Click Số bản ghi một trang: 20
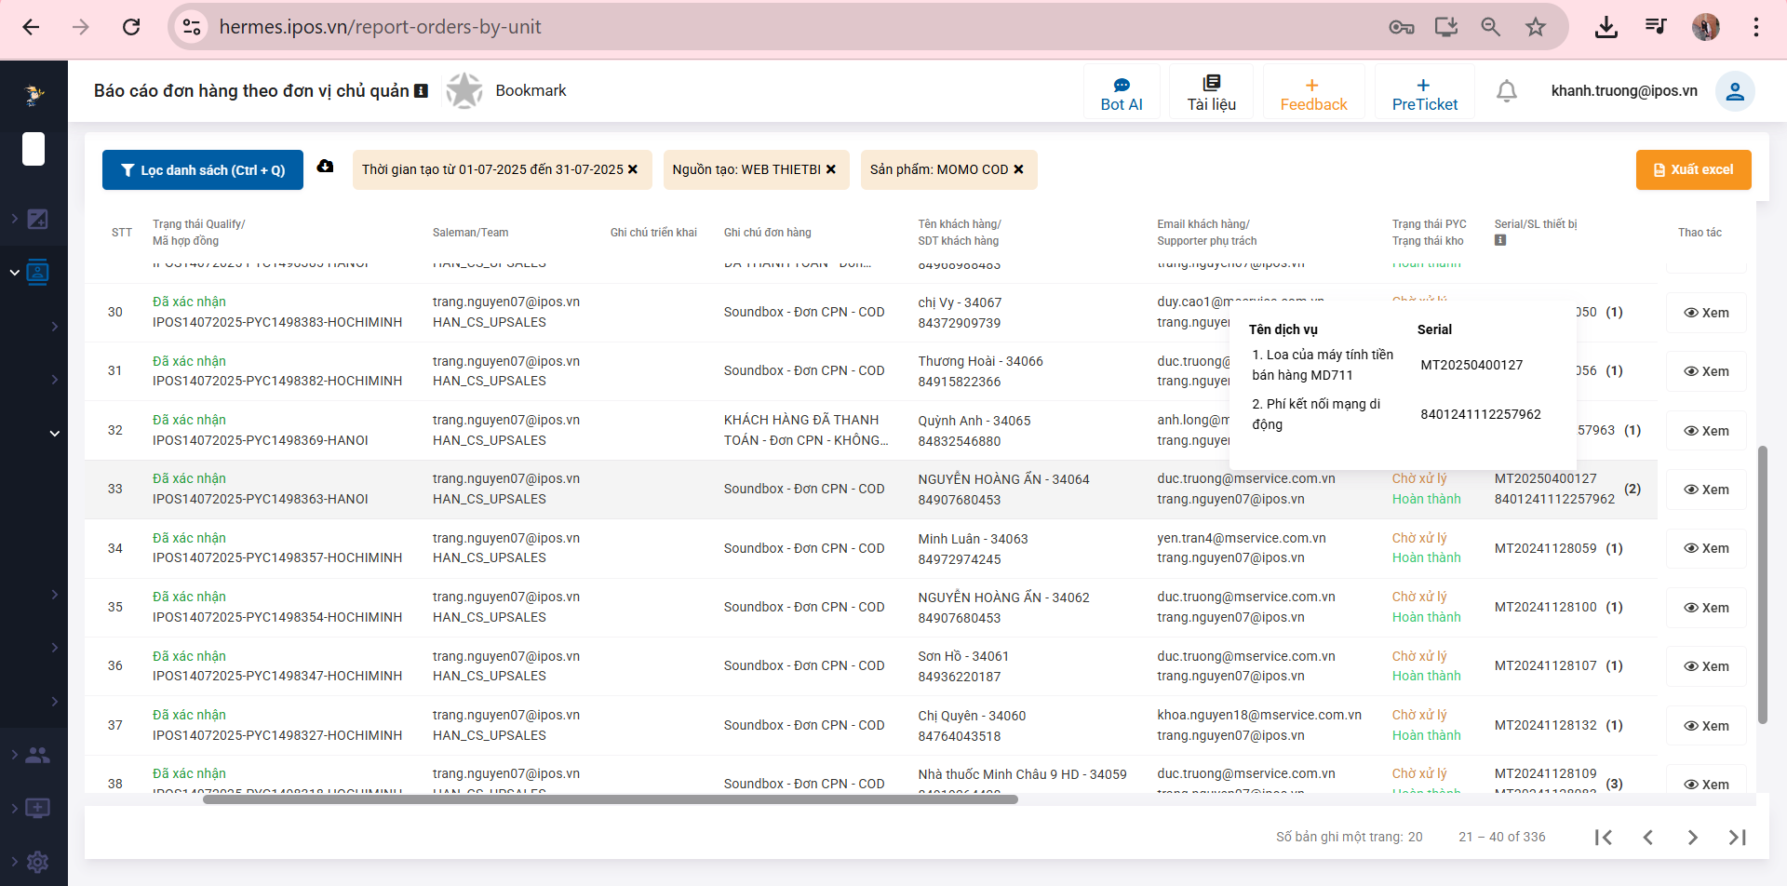Image resolution: width=1787 pixels, height=886 pixels. (1349, 837)
